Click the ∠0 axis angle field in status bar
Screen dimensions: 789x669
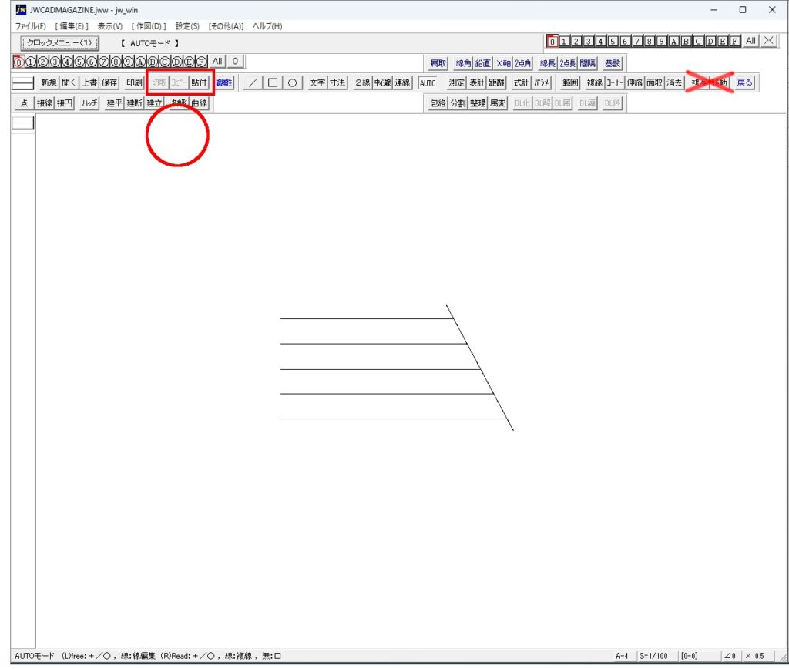pos(729,656)
